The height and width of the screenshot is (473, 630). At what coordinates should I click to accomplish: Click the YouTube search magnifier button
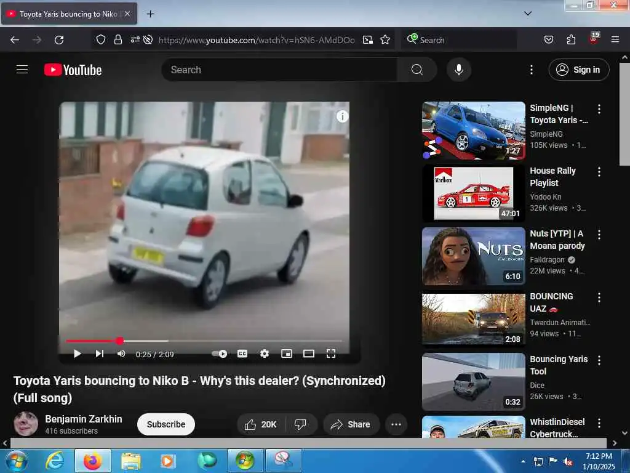pyautogui.click(x=417, y=70)
